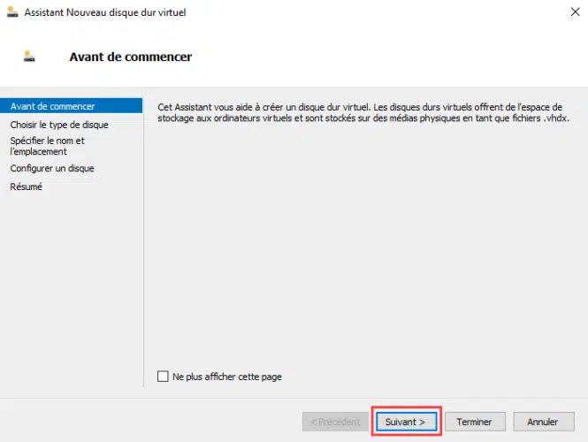Click the Ne plus afficher cette page label

pos(227,377)
